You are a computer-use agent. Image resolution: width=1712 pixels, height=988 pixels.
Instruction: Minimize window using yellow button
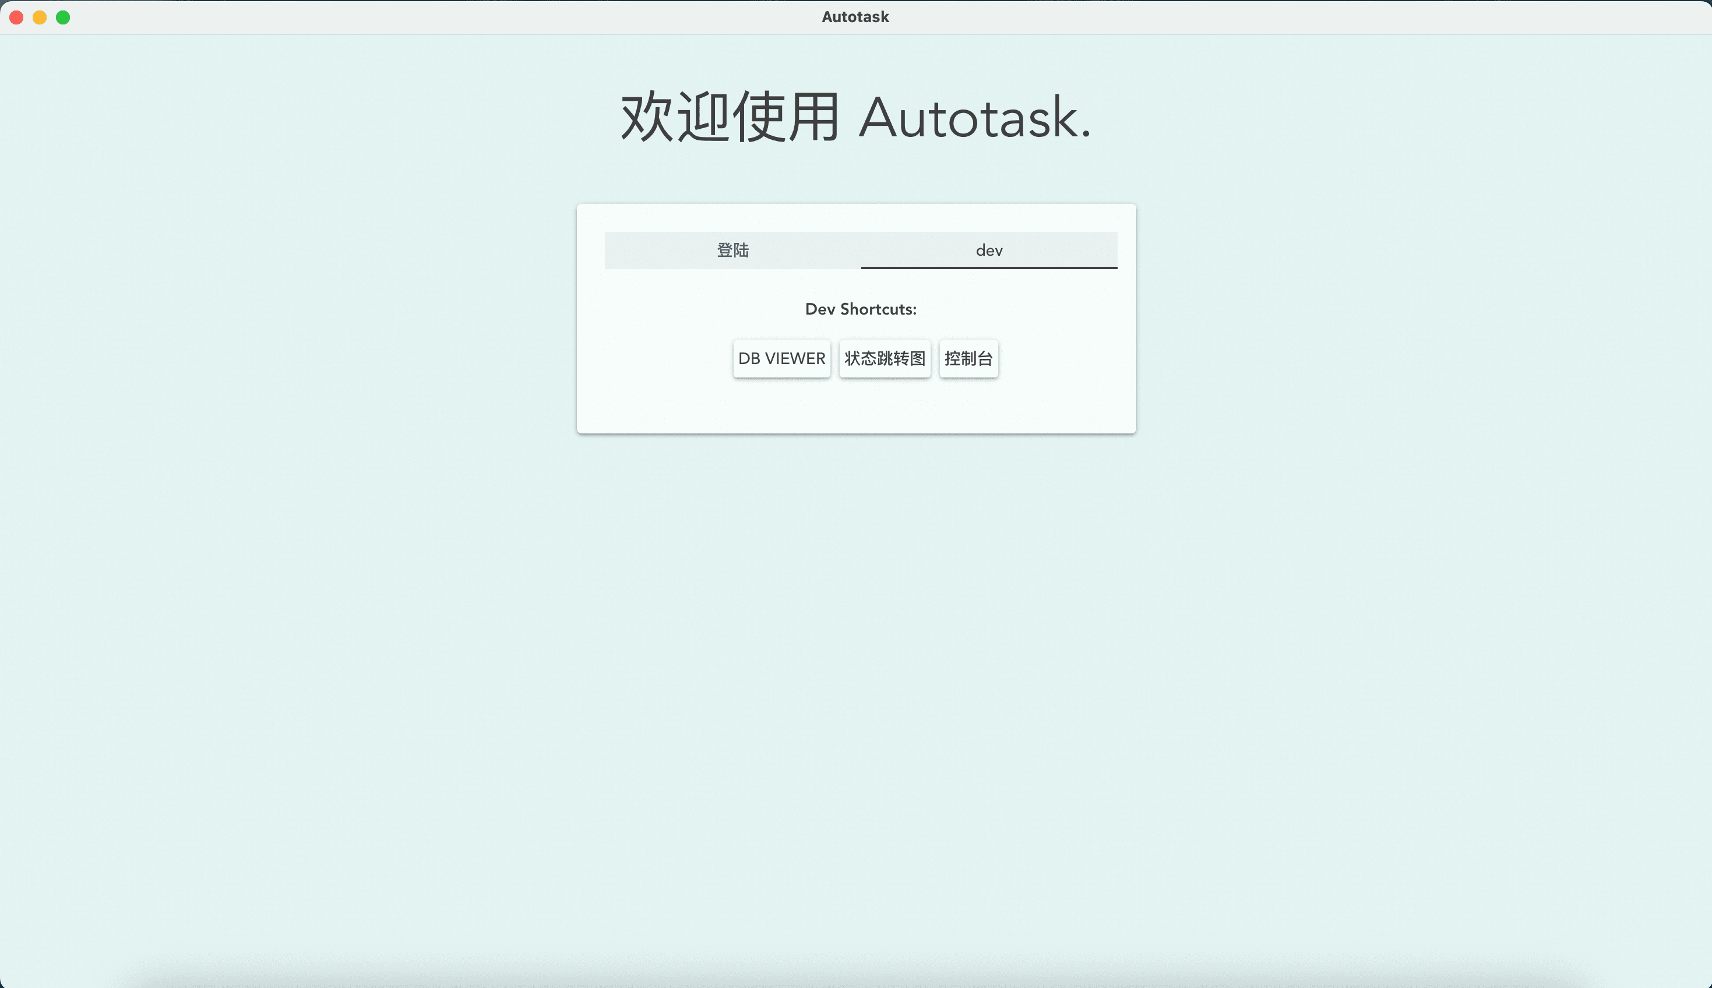tap(40, 17)
